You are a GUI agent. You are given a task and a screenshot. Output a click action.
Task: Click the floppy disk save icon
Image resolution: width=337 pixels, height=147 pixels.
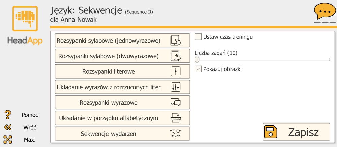271,132
